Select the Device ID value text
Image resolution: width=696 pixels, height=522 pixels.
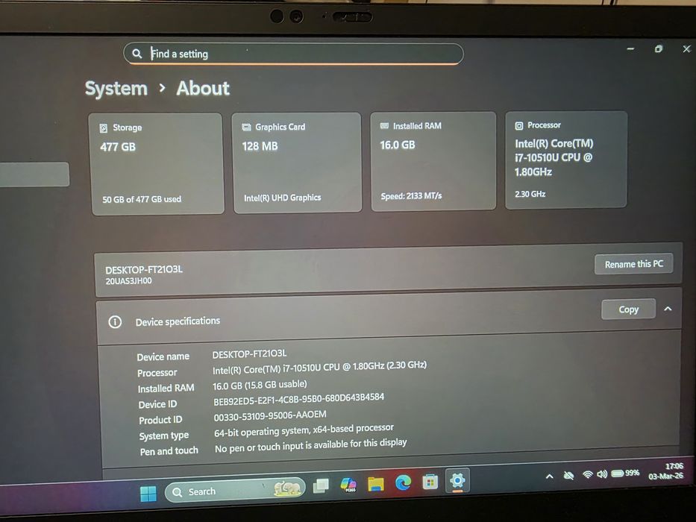click(298, 399)
